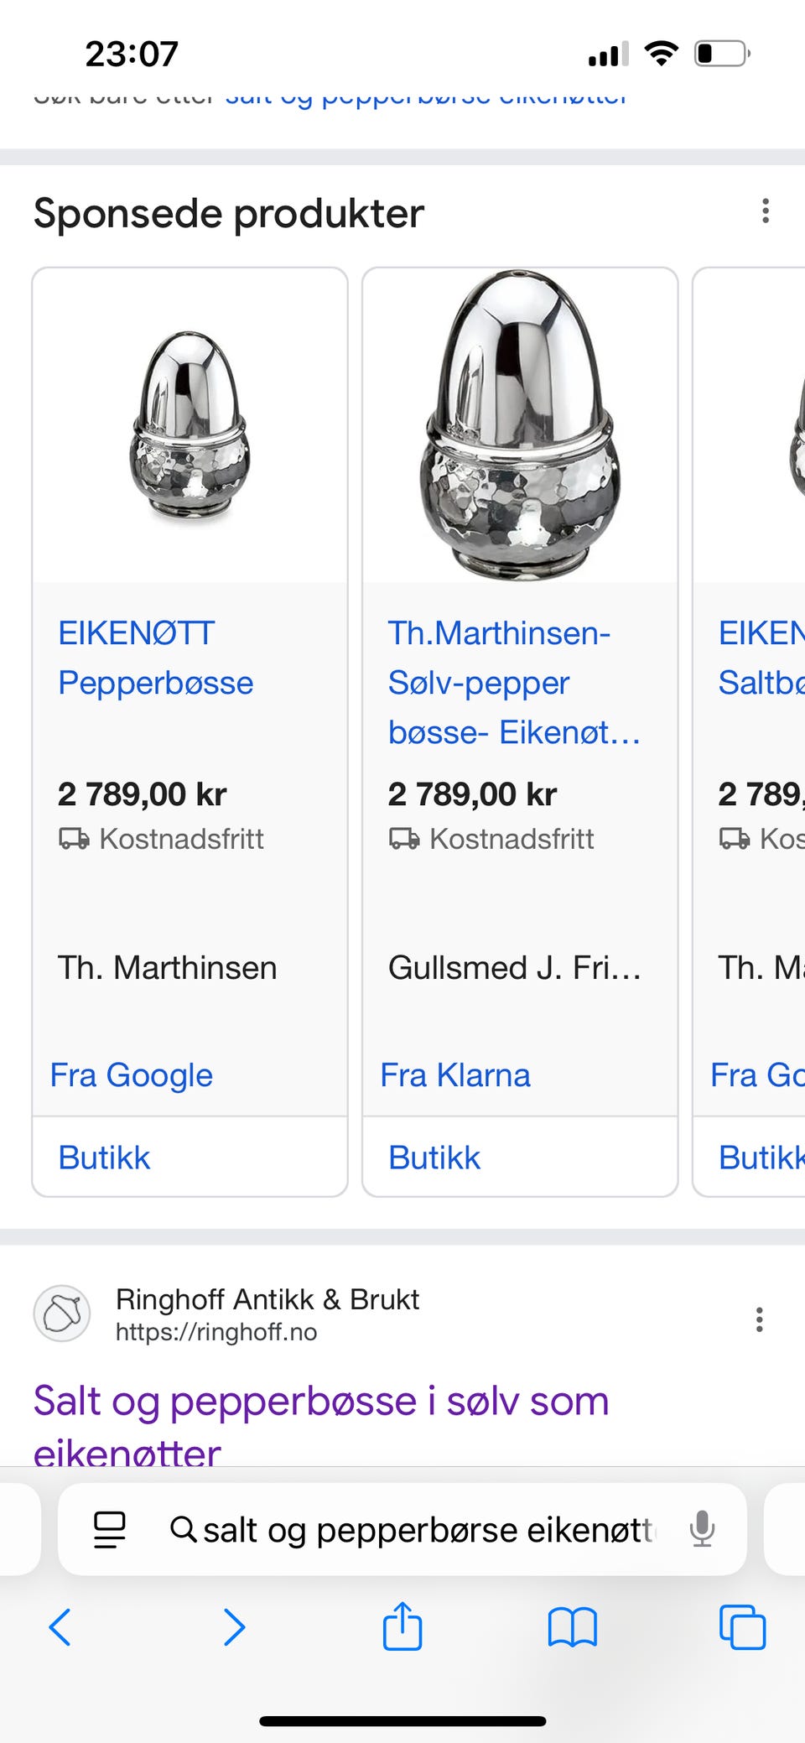The width and height of the screenshot is (805, 1743).
Task: Open the bookmarks book icon
Action: (x=572, y=1628)
